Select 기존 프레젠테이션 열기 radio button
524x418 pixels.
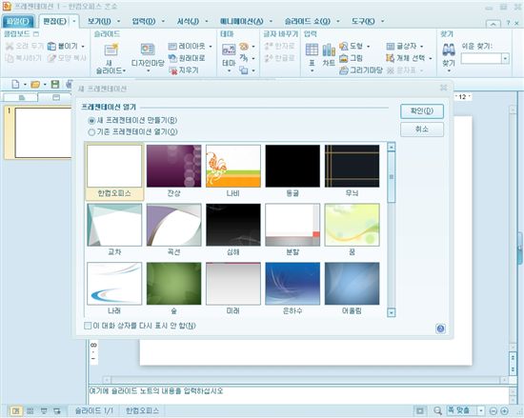(x=91, y=132)
